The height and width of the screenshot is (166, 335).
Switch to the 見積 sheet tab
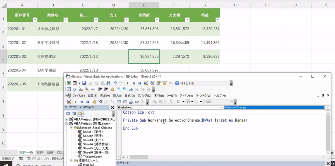[x=50, y=152]
